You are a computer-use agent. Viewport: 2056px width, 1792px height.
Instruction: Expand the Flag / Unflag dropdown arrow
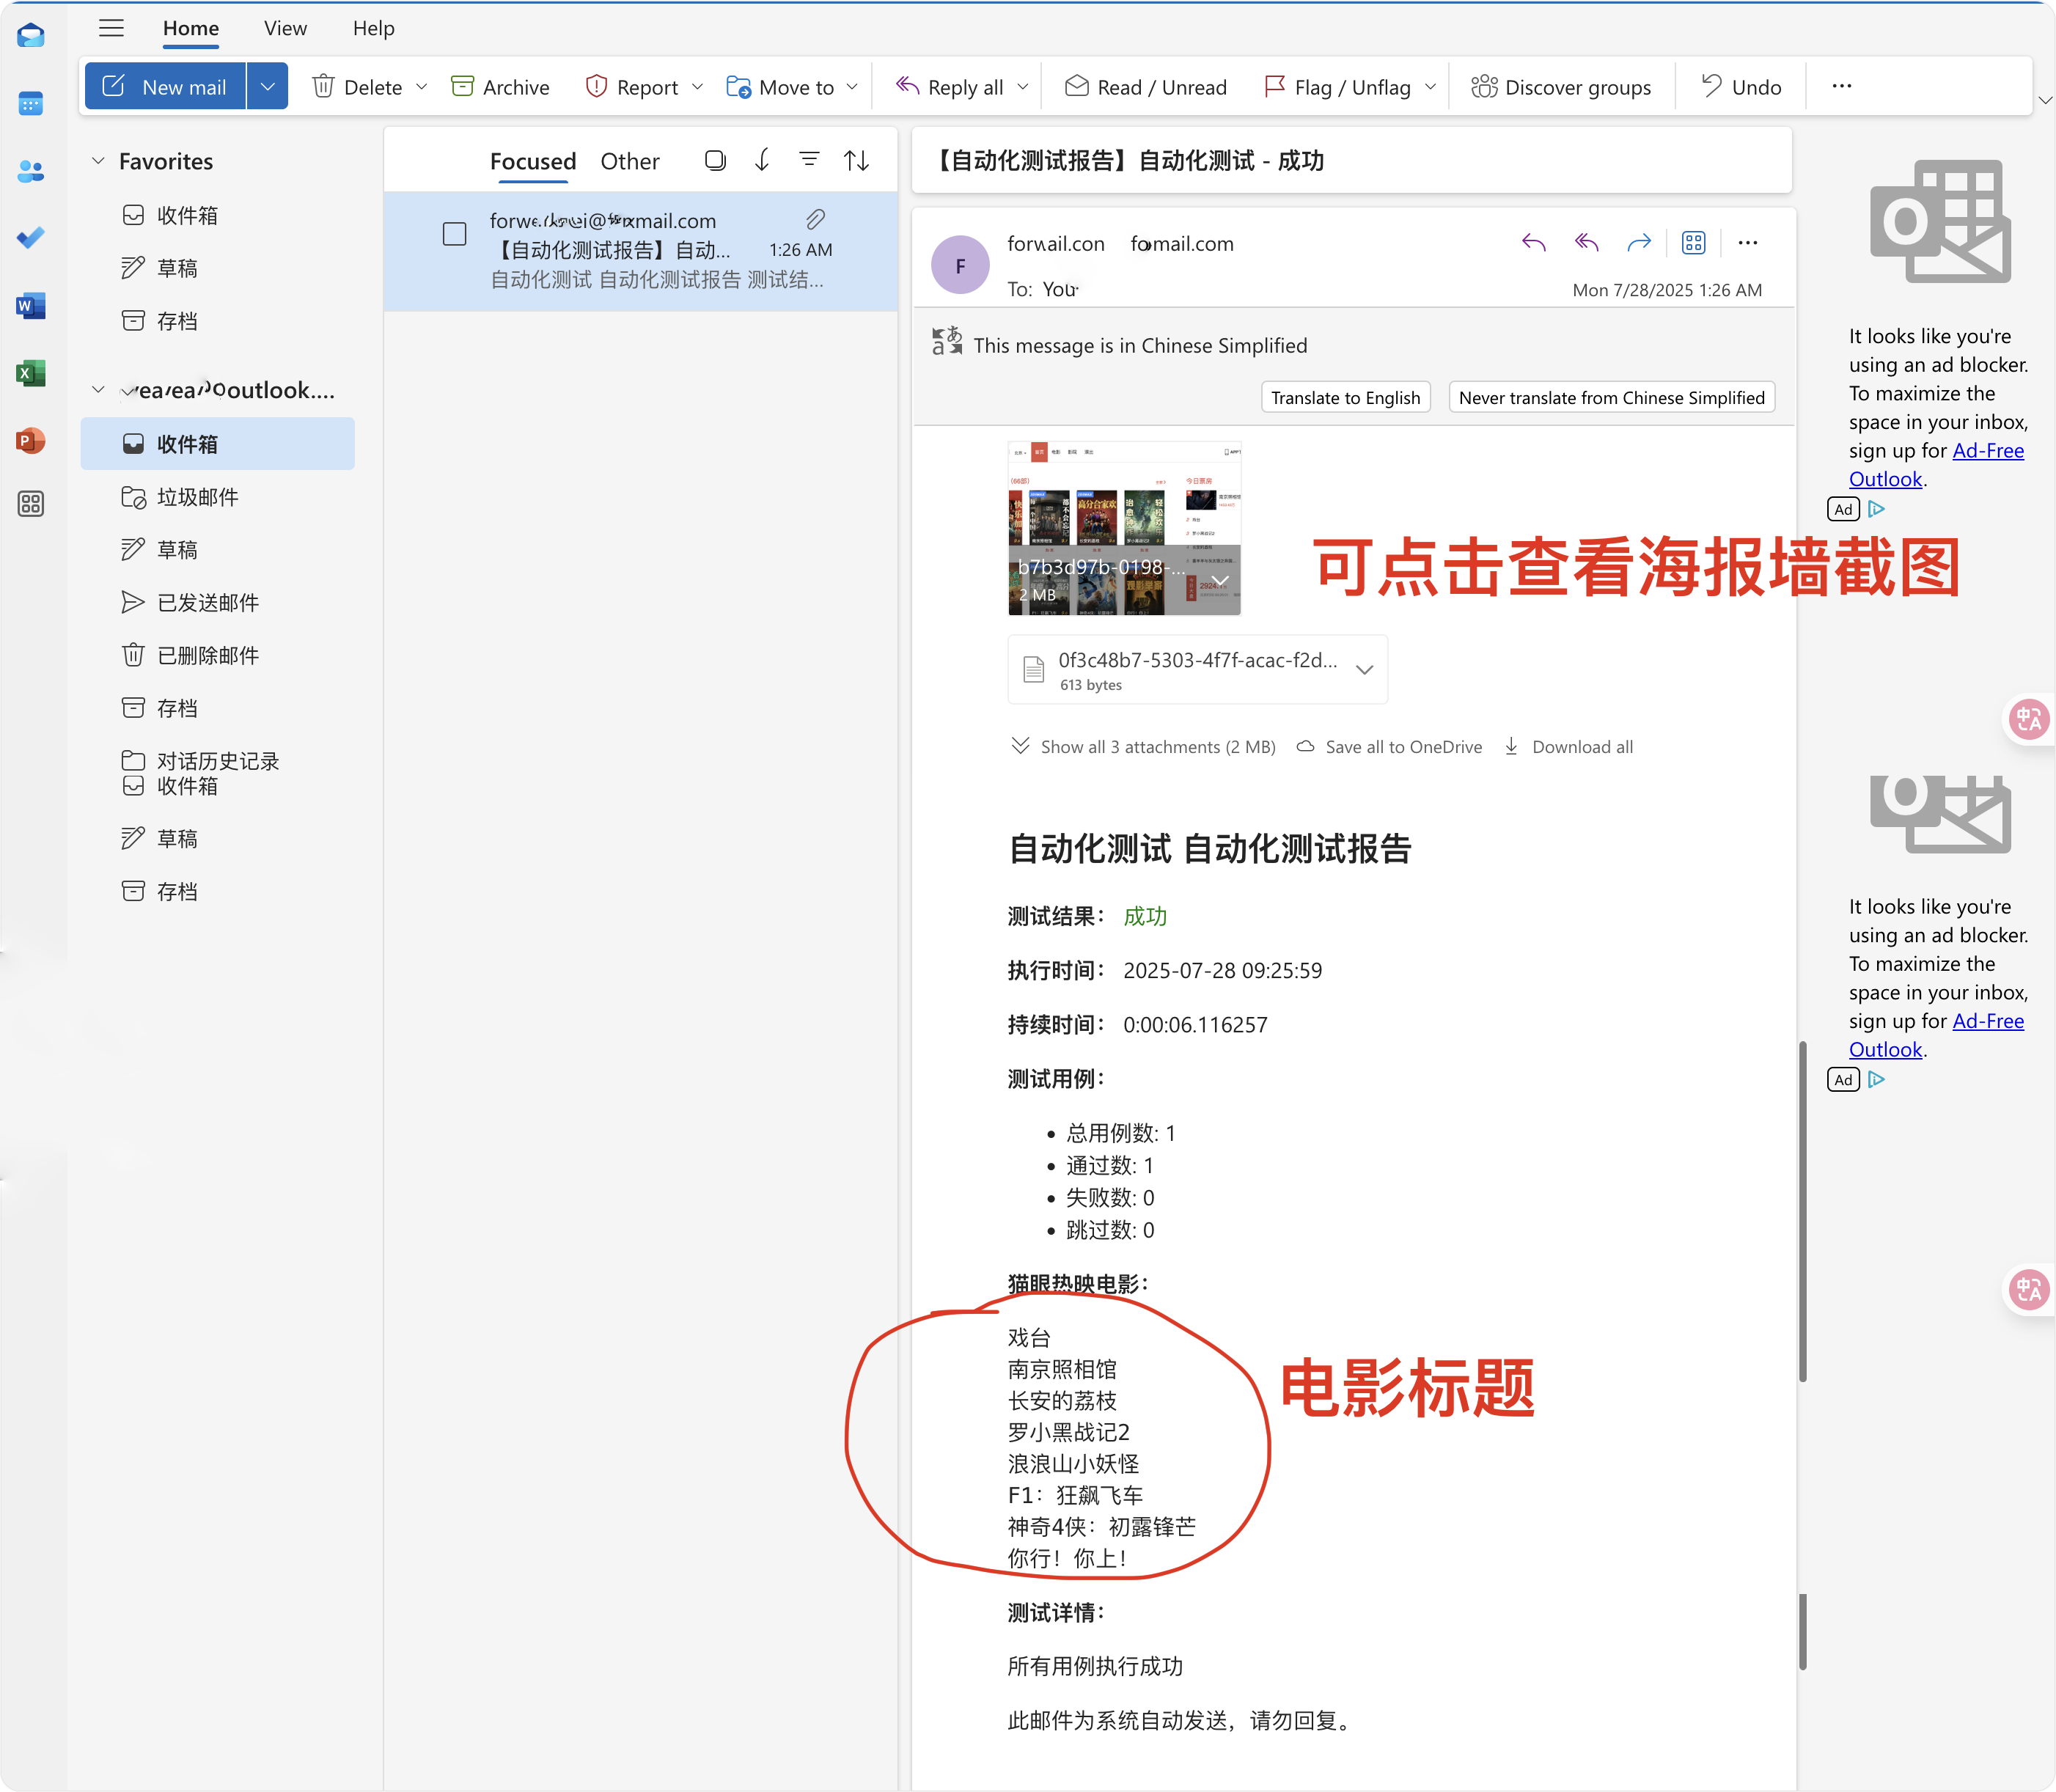1430,87
